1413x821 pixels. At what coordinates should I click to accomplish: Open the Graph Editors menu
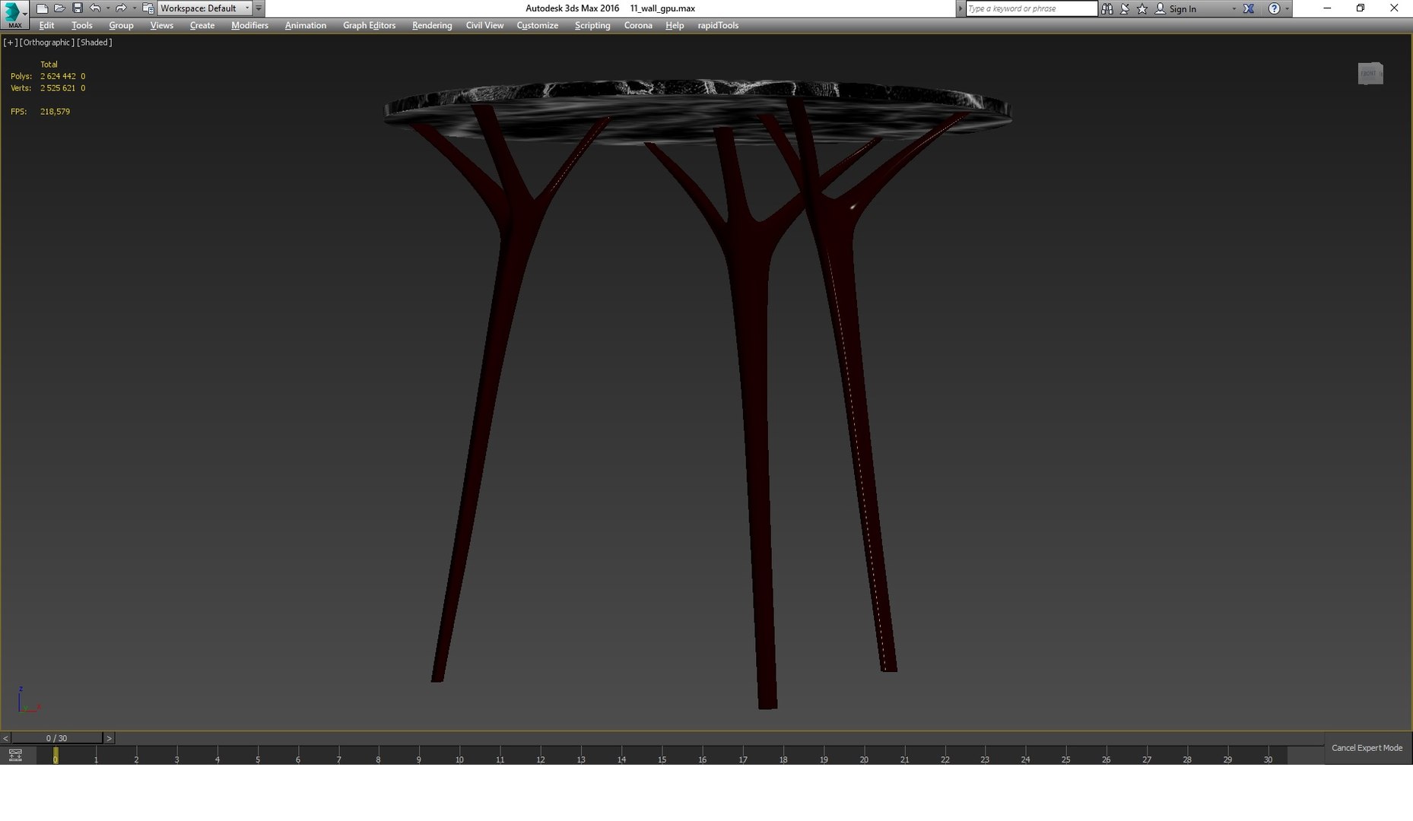point(369,25)
